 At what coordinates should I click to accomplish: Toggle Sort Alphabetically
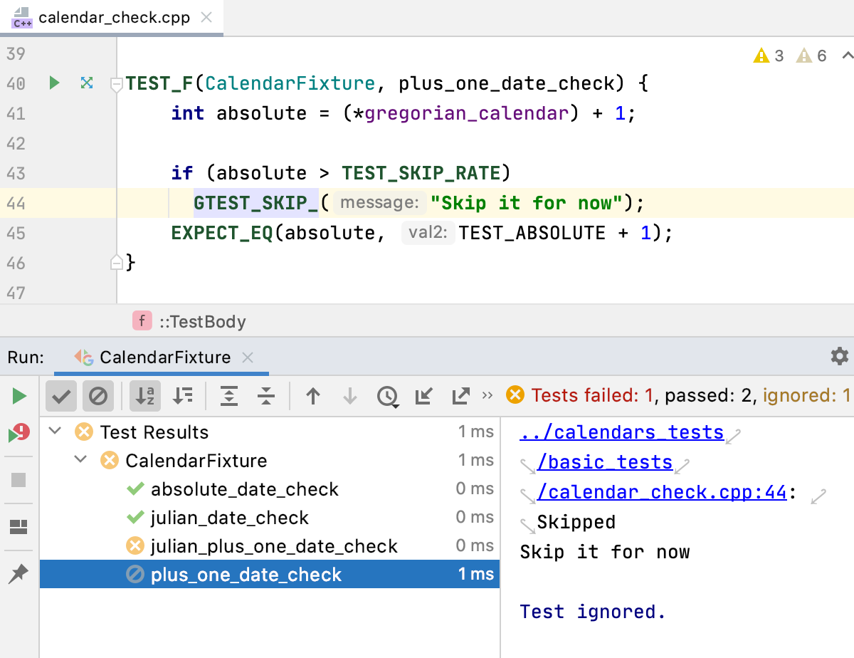click(x=146, y=396)
